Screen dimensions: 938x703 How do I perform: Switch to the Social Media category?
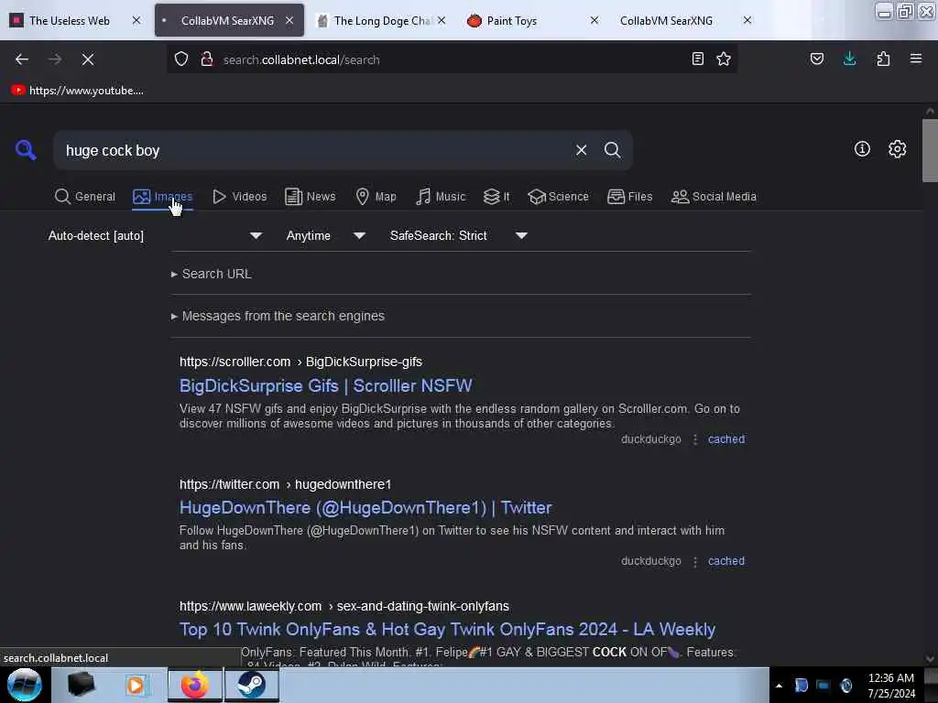[714, 197]
